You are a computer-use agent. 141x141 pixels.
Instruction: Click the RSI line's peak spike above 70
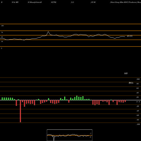pyautogui.click(x=48, y=32)
